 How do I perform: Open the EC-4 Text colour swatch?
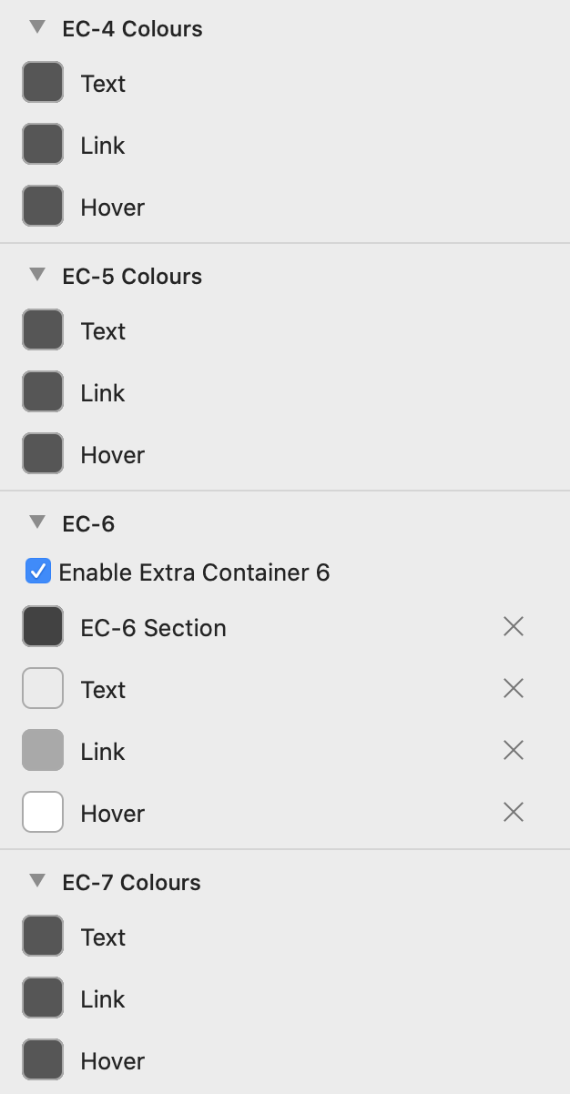[43, 82]
